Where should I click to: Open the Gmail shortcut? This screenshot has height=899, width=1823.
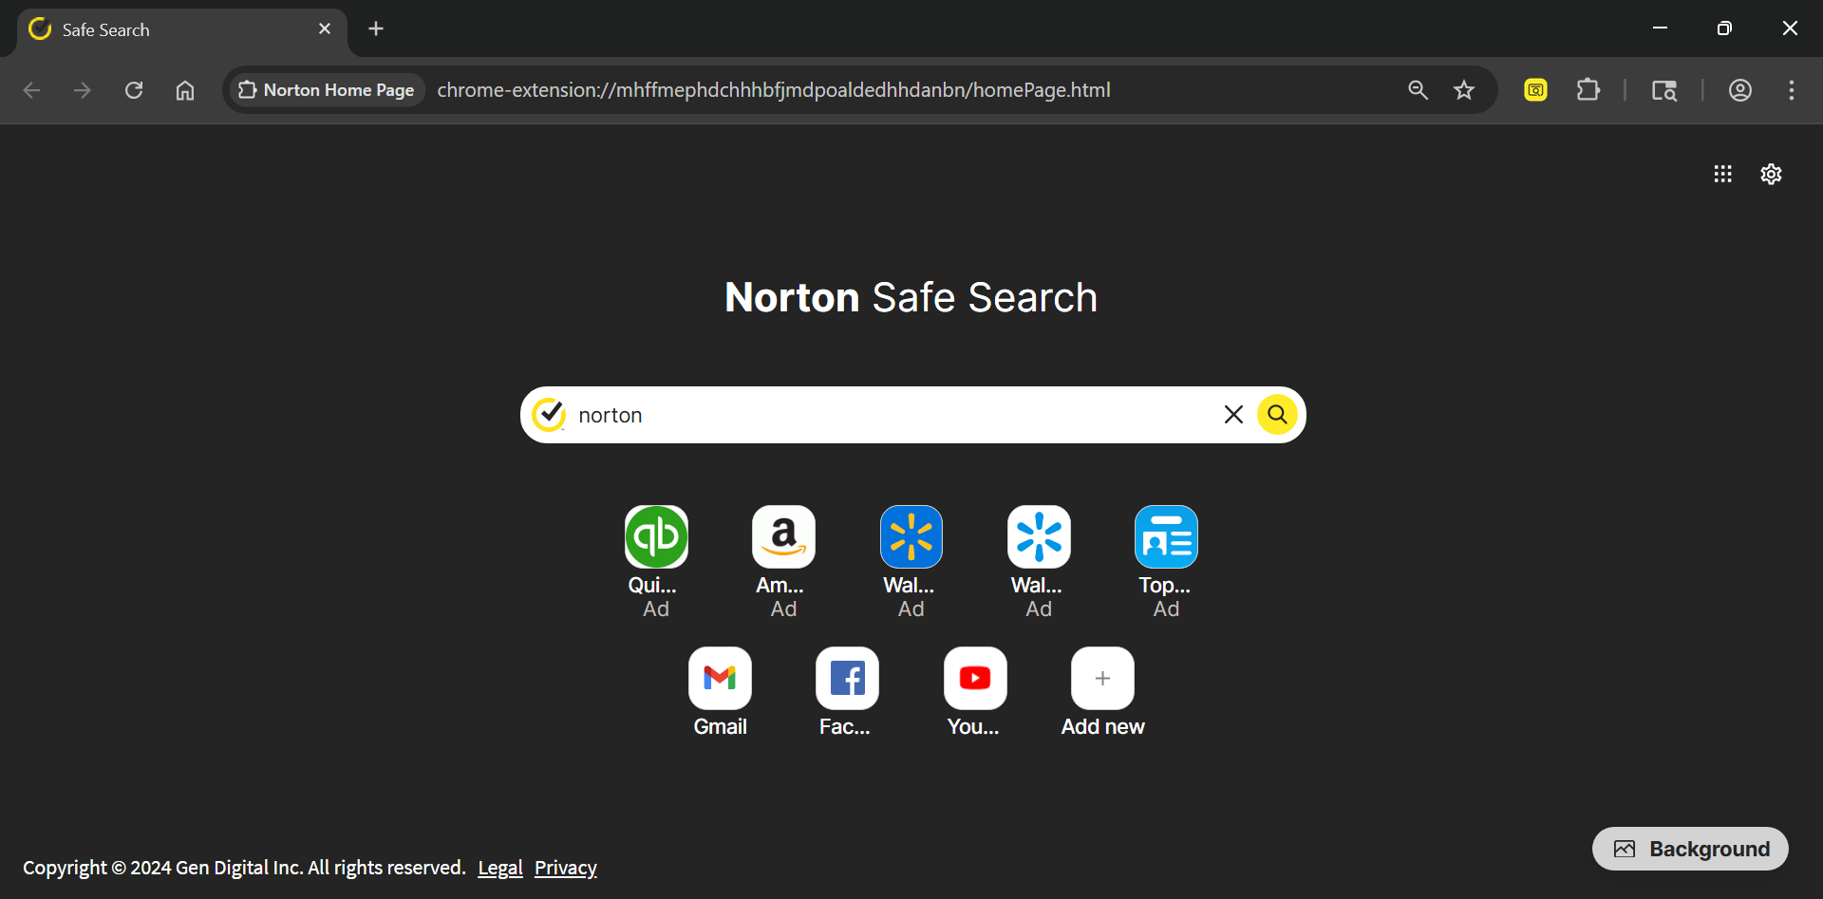pyautogui.click(x=720, y=679)
